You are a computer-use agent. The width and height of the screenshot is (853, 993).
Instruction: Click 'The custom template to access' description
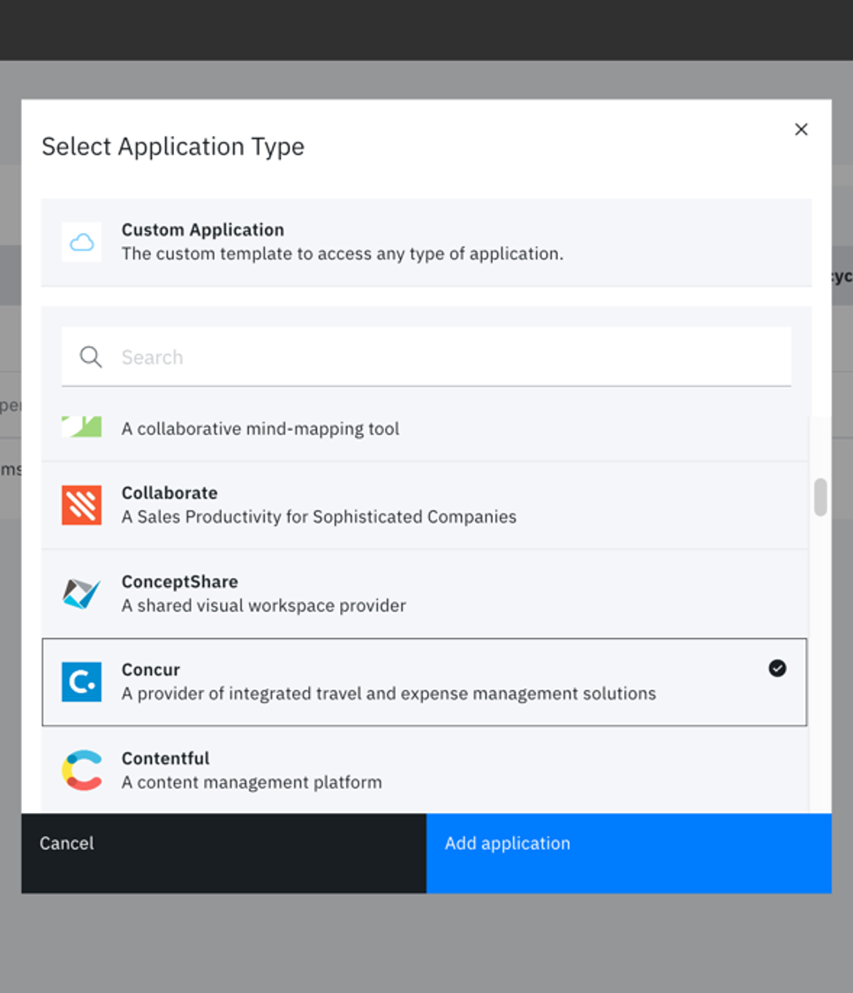point(343,254)
